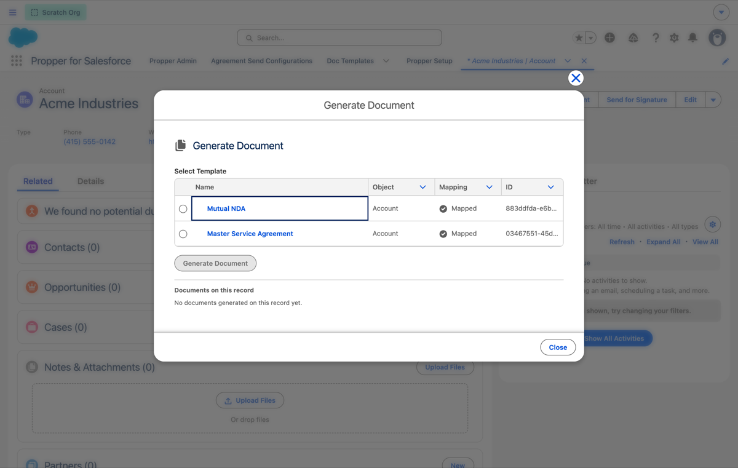Open the Notifications bell icon
Screen dimensions: 738x468
692,38
